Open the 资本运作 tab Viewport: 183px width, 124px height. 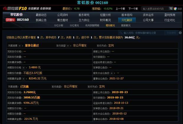point(148,15)
